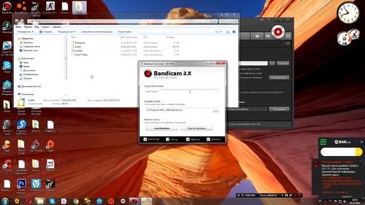Click the yellow search button in BAR widget

point(359,152)
